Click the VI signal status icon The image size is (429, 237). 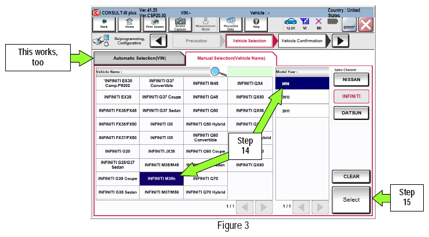click(x=305, y=24)
